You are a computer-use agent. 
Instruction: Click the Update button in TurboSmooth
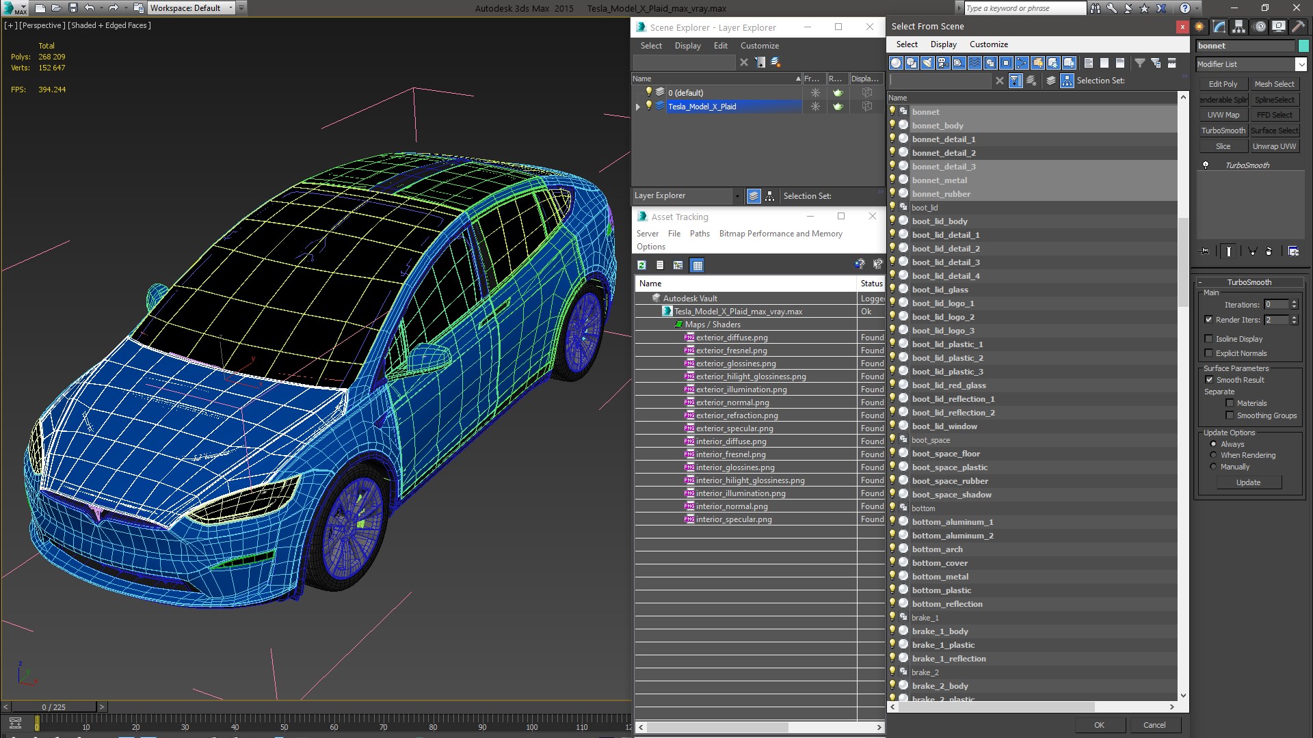pyautogui.click(x=1248, y=482)
